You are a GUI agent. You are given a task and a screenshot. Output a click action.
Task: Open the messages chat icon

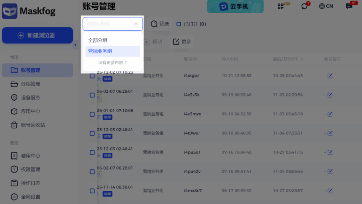pos(349,6)
